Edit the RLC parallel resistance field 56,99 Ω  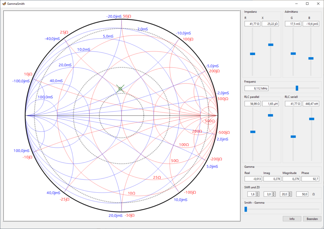252,104
